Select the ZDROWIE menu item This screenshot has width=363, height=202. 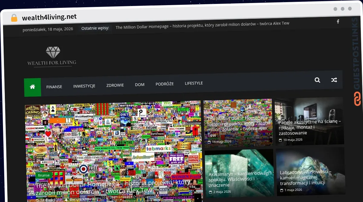(x=115, y=85)
